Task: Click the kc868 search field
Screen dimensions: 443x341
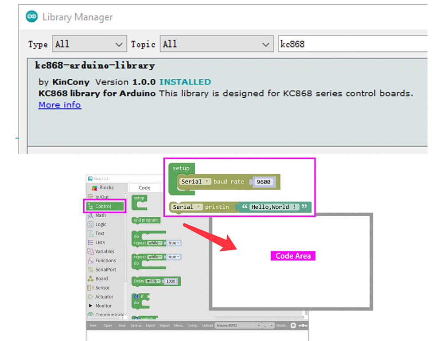Action: (352, 44)
